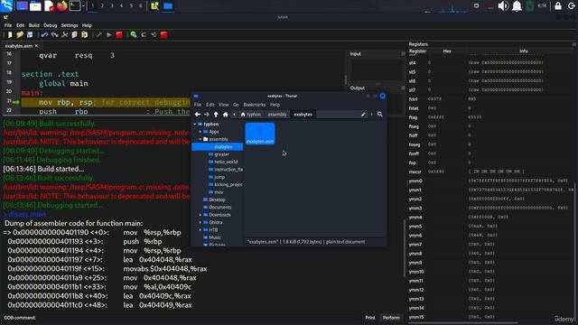Edit the Thunar location path with pencil icon
This screenshot has width=578, height=325.
pyautogui.click(x=363, y=115)
